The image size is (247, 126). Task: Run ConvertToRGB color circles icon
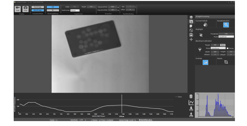206,25
